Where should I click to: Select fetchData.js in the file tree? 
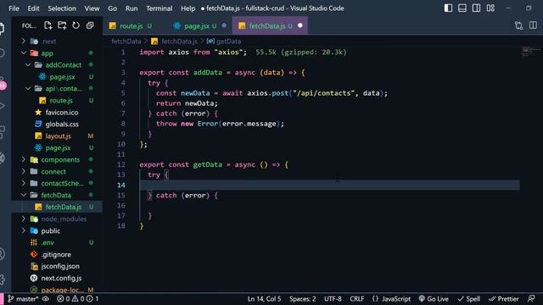pos(64,207)
